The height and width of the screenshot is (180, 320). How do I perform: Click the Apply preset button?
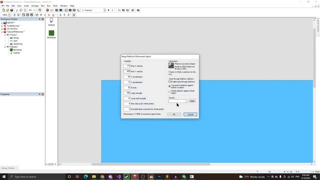pyautogui.click(x=192, y=101)
